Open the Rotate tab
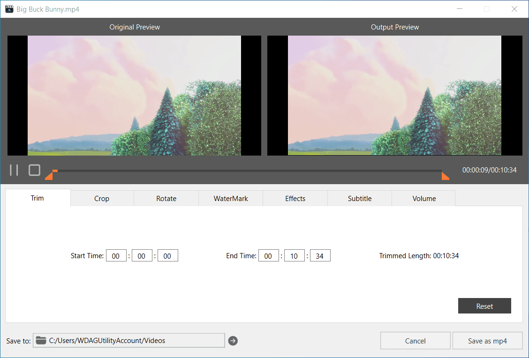This screenshot has width=529, height=358. (166, 199)
